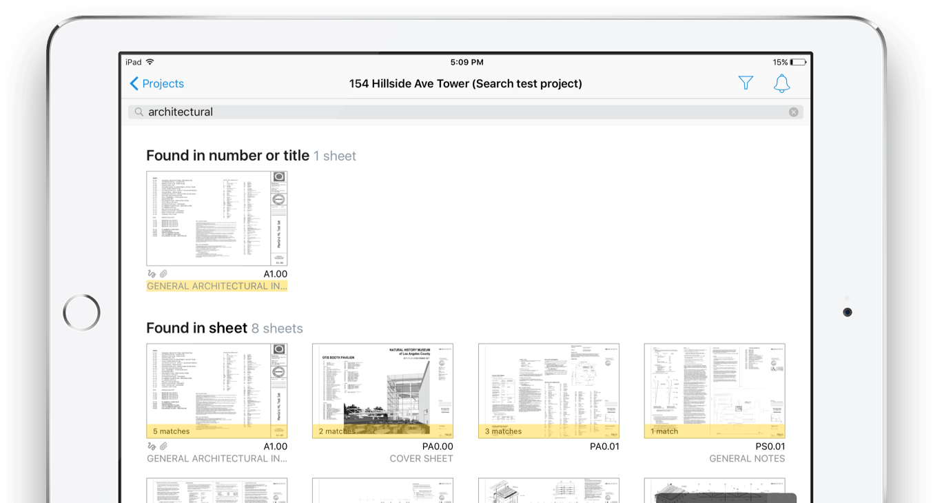Image resolution: width=933 pixels, height=503 pixels.
Task: Tap the search magnifier icon
Action: coord(139,112)
